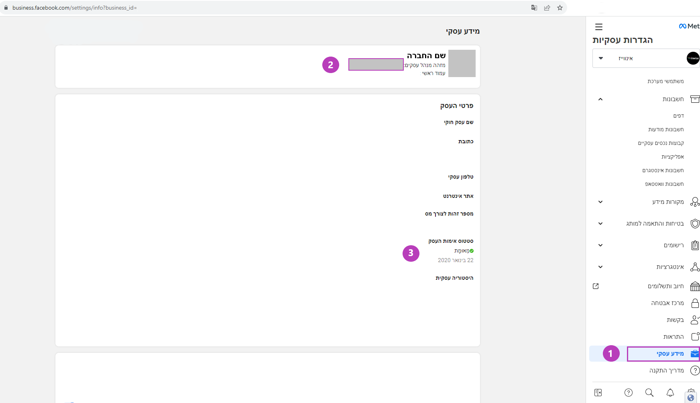Image resolution: width=700 pixels, height=403 pixels.
Task: Open משתמשי מערכת system users
Action: coord(665,81)
